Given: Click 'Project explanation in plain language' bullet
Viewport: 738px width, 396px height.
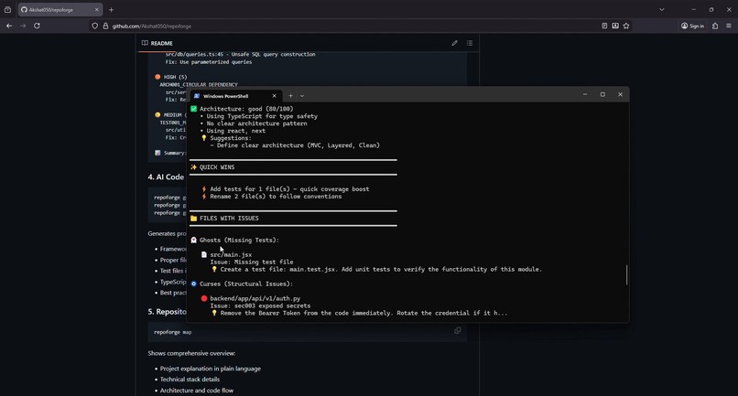Looking at the screenshot, I should click(x=211, y=369).
